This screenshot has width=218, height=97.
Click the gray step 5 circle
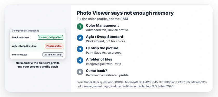[80, 72]
